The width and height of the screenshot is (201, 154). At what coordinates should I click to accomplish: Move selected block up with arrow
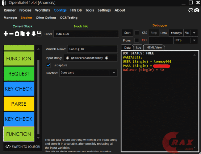pos(28,34)
